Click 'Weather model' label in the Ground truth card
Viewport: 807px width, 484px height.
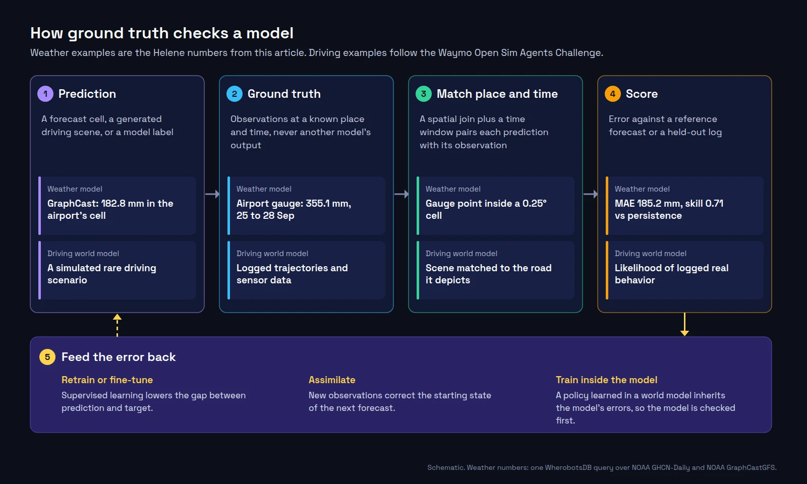264,189
